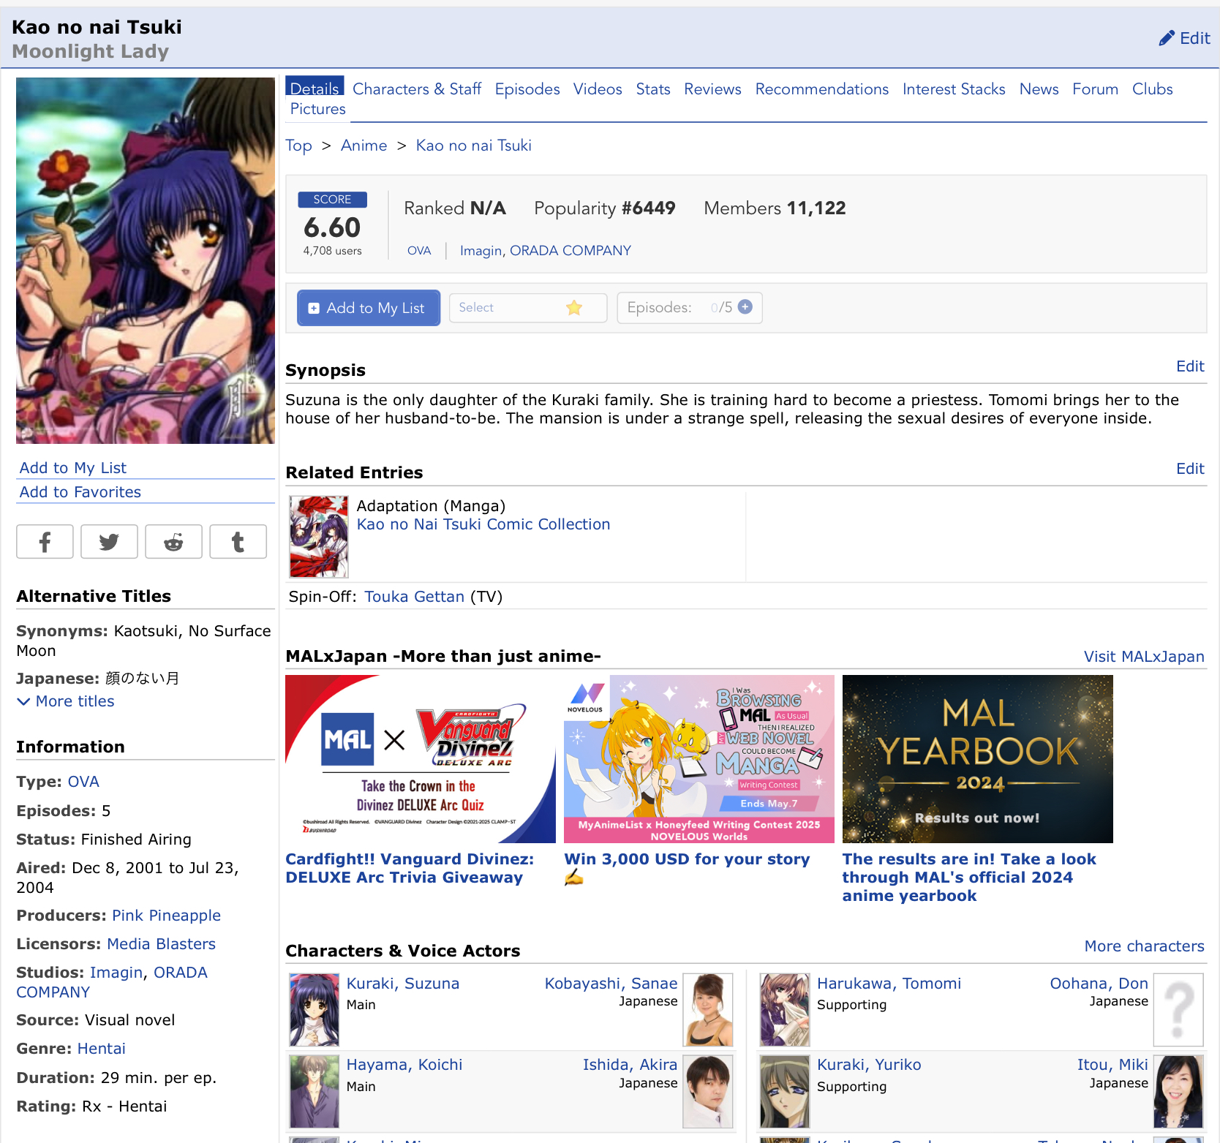The height and width of the screenshot is (1143, 1220).
Task: Share this anime page on Reddit
Action: tap(173, 542)
